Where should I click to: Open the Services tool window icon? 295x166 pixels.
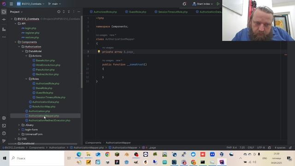[4, 118]
